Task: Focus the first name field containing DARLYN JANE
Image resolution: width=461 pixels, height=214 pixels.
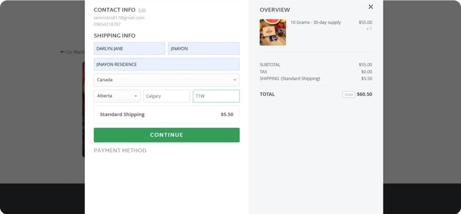Action: pos(129,49)
